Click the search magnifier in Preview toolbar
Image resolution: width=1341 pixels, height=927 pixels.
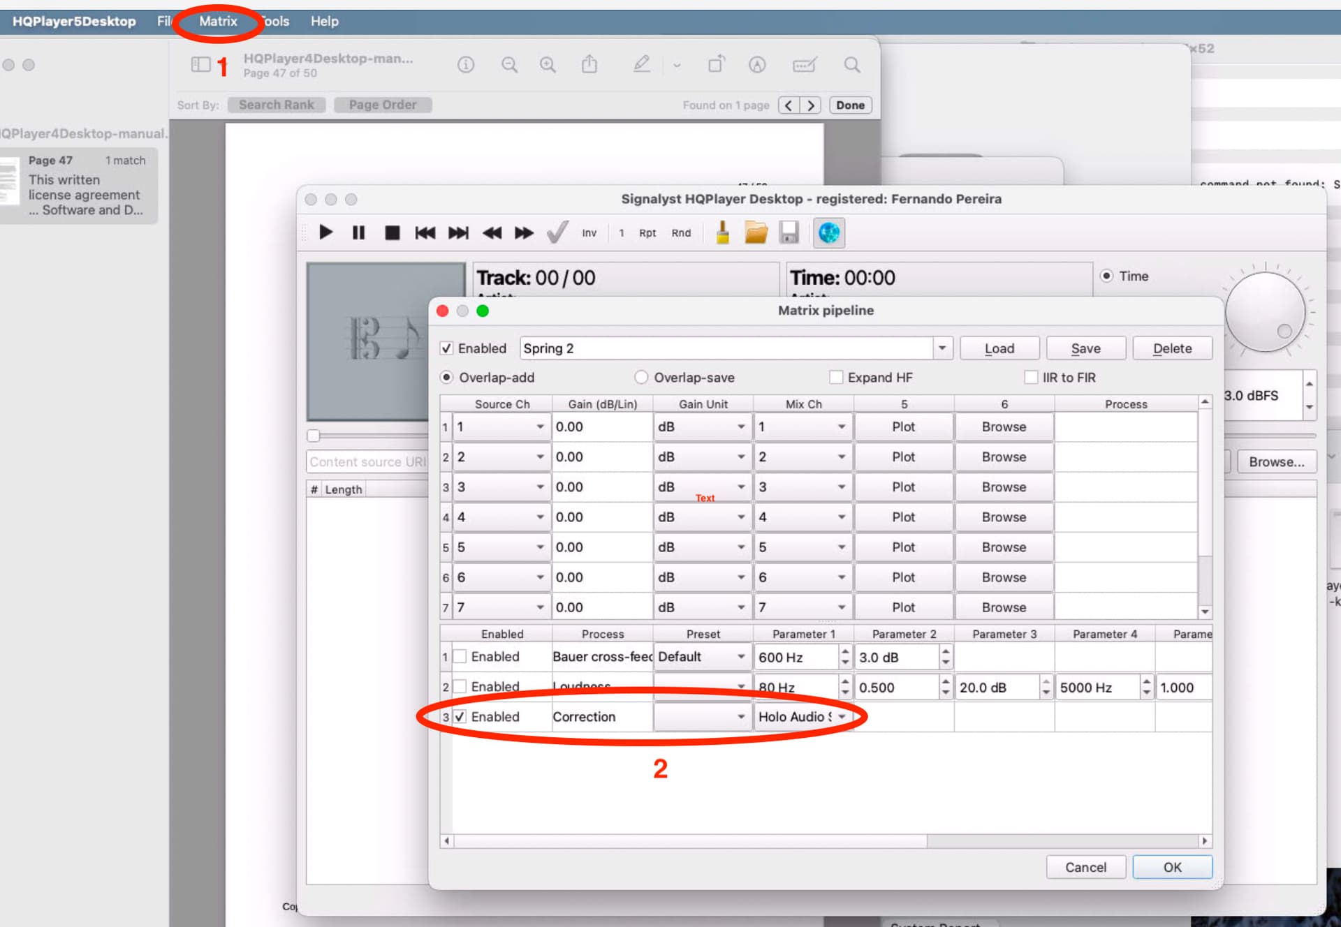point(852,65)
